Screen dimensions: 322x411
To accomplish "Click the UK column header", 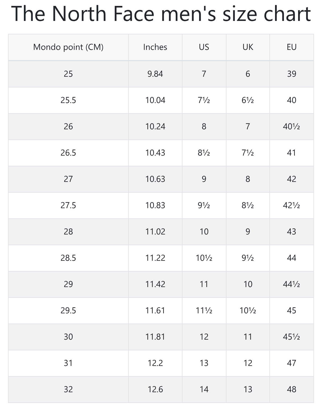I will 248,47.
